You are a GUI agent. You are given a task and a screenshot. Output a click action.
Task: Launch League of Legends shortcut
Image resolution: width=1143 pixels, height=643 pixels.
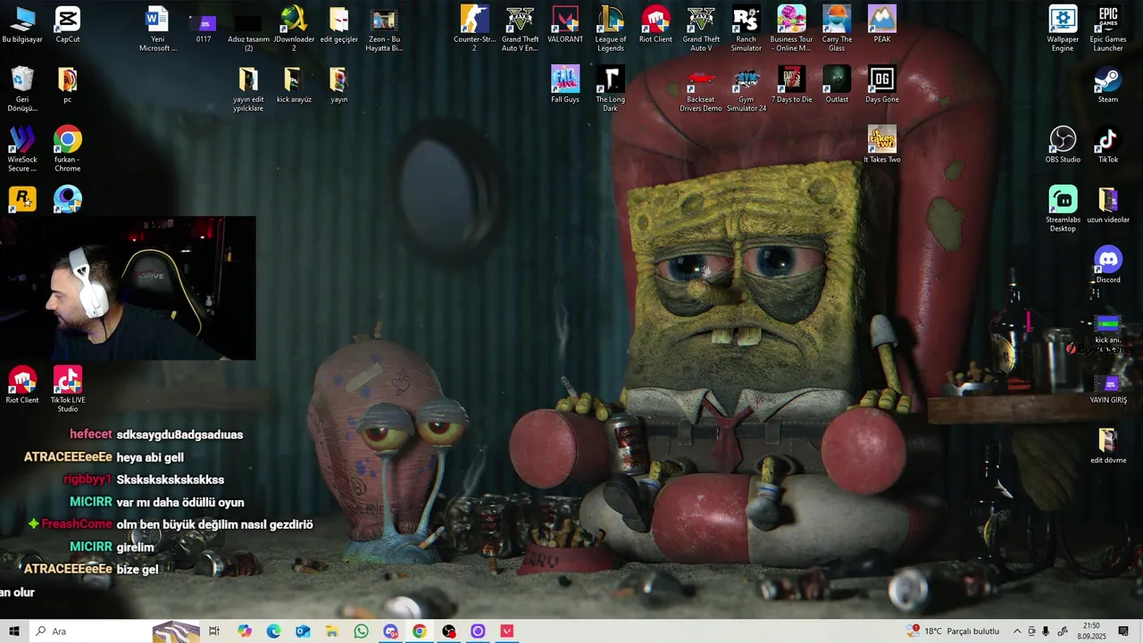(x=611, y=29)
